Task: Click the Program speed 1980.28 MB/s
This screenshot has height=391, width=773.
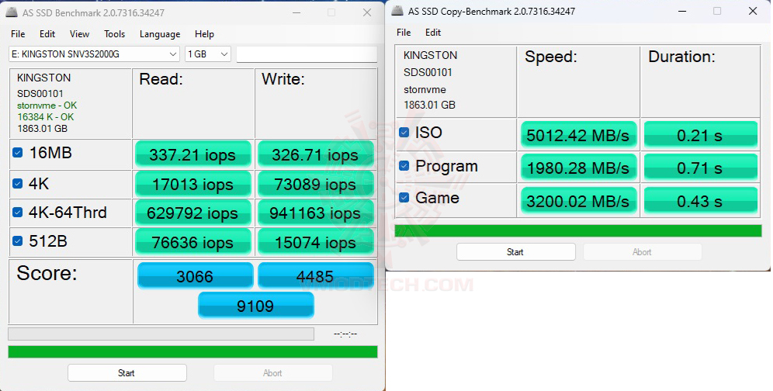Action: click(579, 168)
